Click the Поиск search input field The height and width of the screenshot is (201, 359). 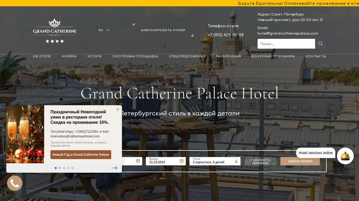point(286,44)
